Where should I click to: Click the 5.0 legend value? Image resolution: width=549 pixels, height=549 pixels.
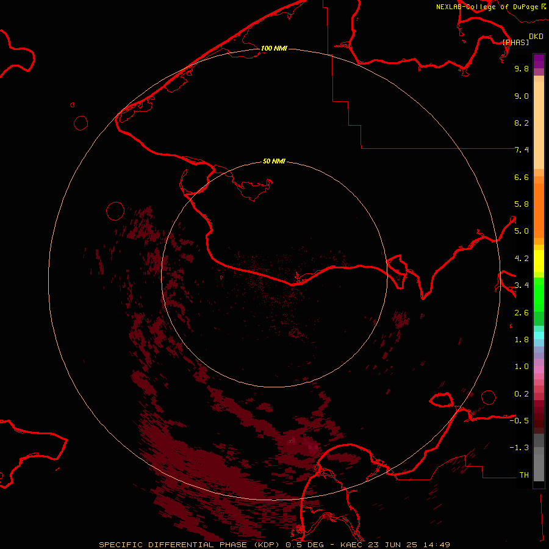click(522, 231)
